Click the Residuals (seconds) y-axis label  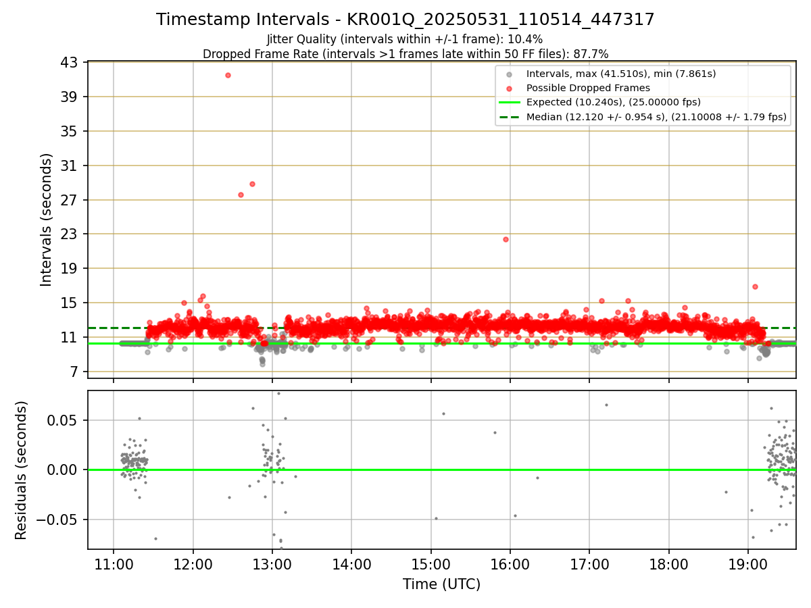click(21, 470)
